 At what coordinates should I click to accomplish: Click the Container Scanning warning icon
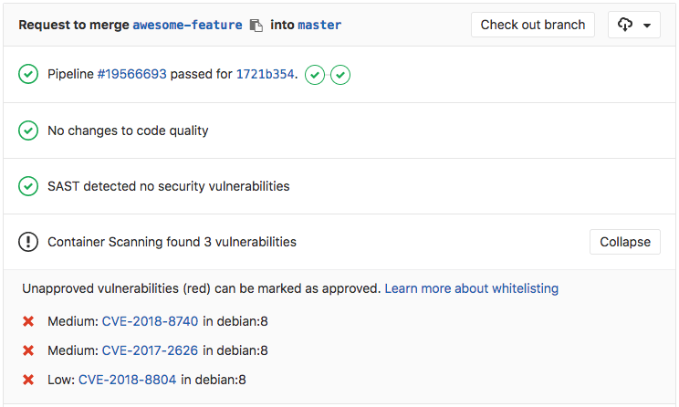point(28,242)
